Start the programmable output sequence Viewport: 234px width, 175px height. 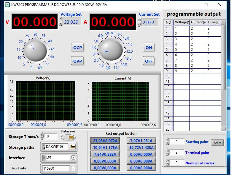click(217, 143)
